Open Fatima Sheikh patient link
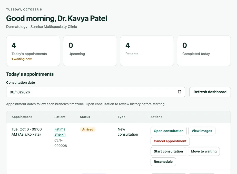Screen dimensions: 237x174 [x=60, y=132]
